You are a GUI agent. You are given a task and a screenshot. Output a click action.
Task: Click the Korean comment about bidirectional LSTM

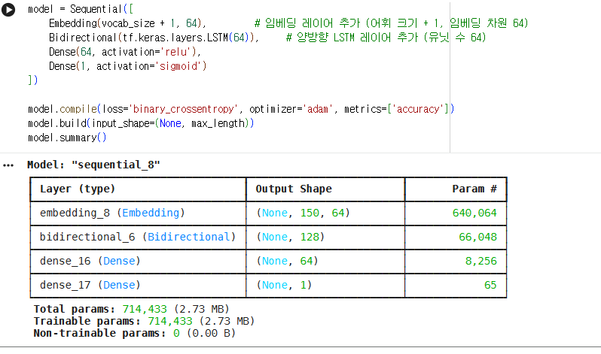[386, 38]
